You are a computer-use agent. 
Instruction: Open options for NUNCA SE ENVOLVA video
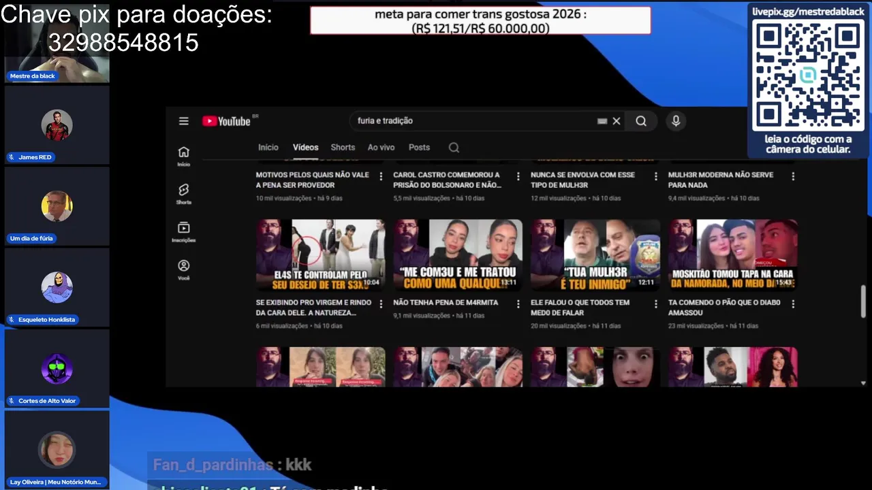656,176
